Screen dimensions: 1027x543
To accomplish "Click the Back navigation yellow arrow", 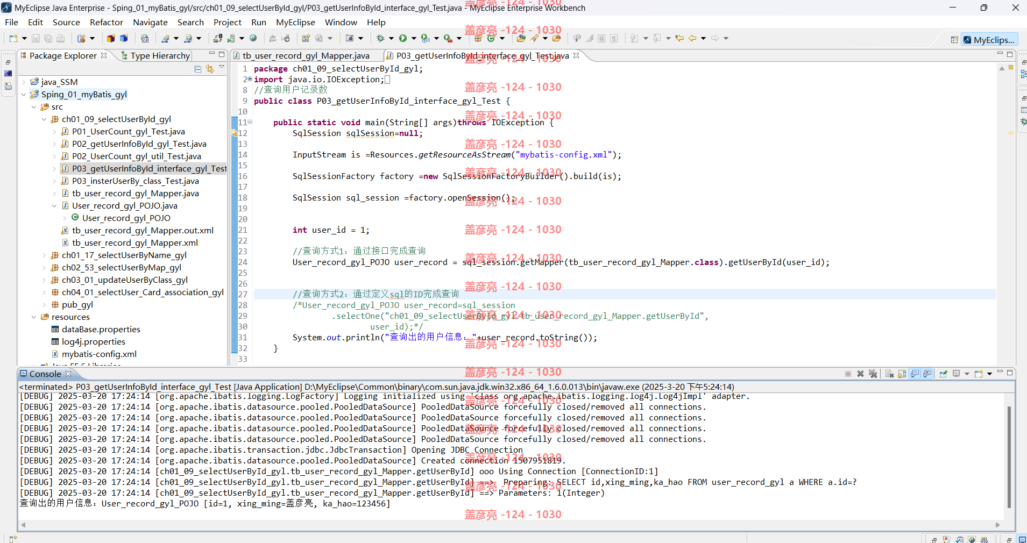I will 692,38.
